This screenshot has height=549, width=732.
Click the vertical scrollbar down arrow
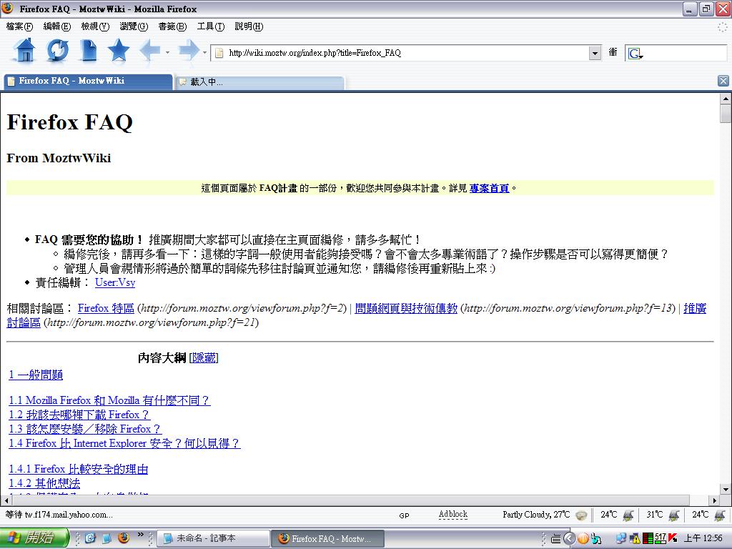tap(726, 490)
